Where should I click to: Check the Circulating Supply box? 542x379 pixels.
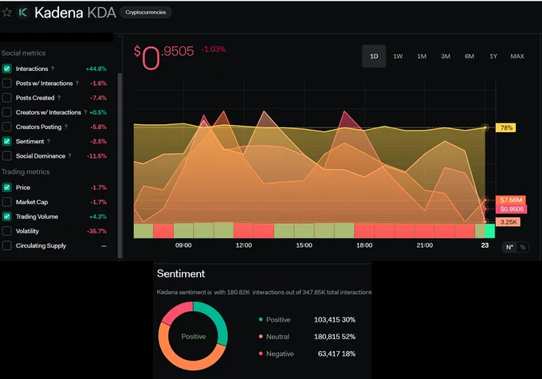(7, 245)
